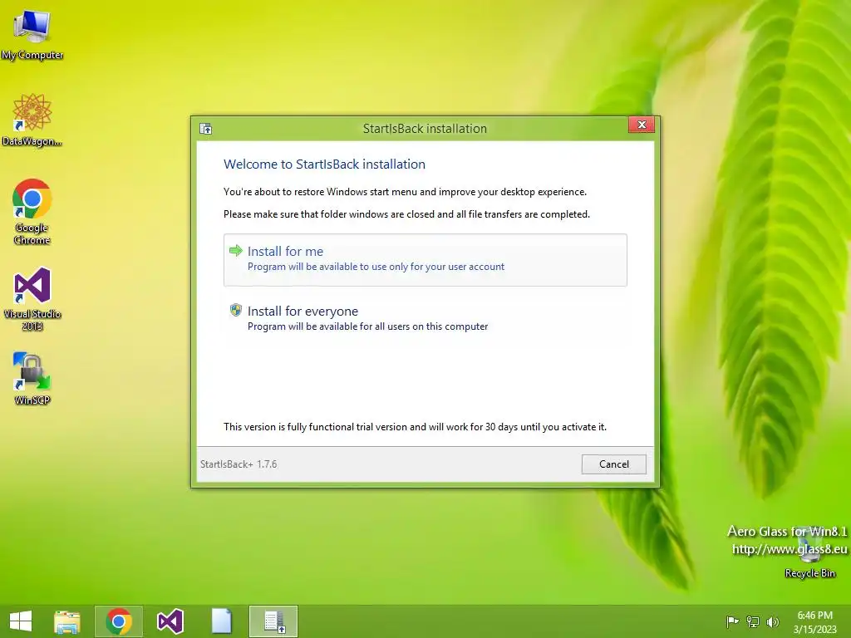This screenshot has height=638, width=851.
Task: Click the taskbar clock showing 6:46 PM
Action: [814, 621]
